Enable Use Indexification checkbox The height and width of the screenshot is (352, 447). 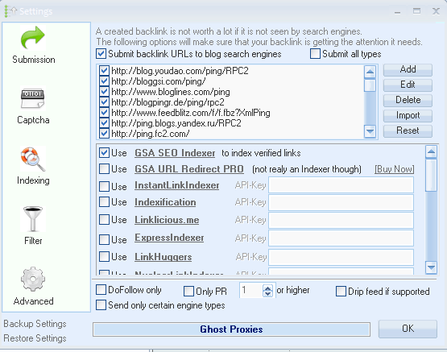click(104, 202)
